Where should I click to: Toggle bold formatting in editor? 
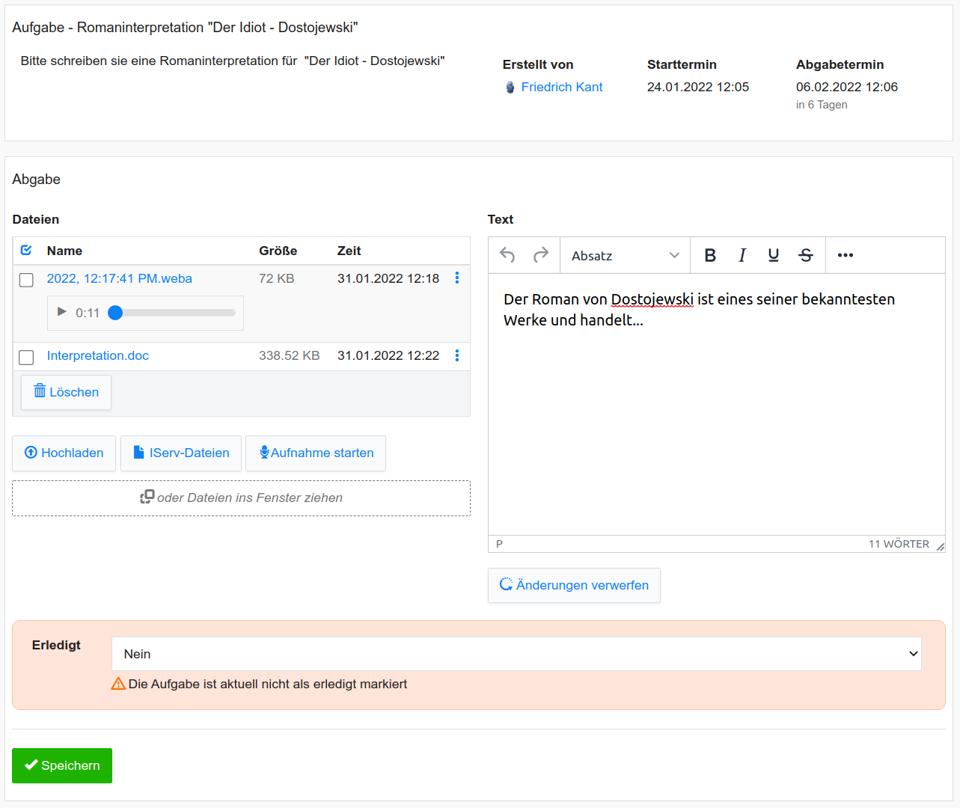click(x=710, y=256)
